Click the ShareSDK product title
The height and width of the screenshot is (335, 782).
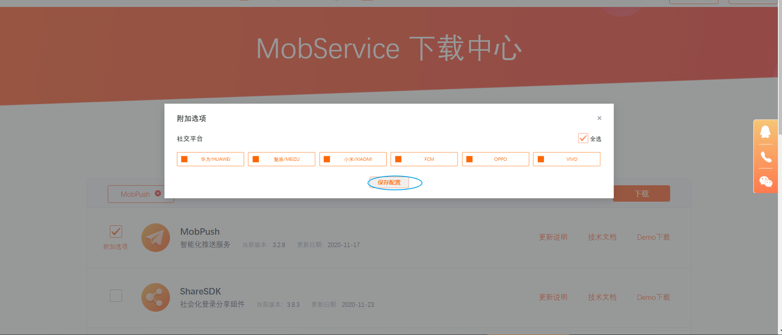click(200, 291)
